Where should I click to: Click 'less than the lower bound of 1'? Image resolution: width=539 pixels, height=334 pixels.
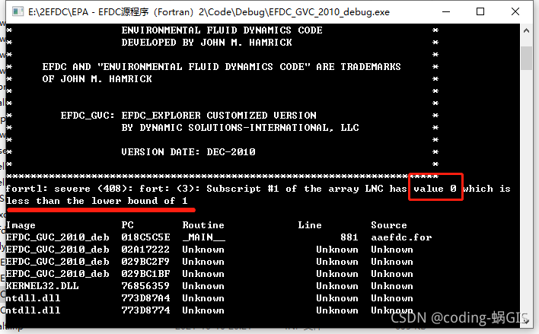tap(97, 201)
